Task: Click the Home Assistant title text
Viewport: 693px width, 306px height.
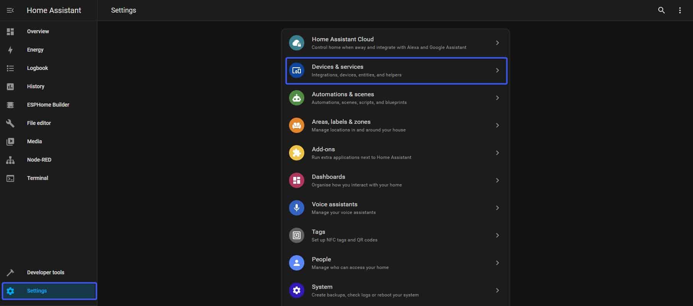Action: (54, 10)
